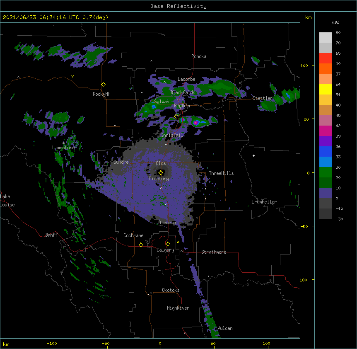Pick the royal blue 33-36 dBZ swatch
Screen dimensions: 357x349
(326, 151)
